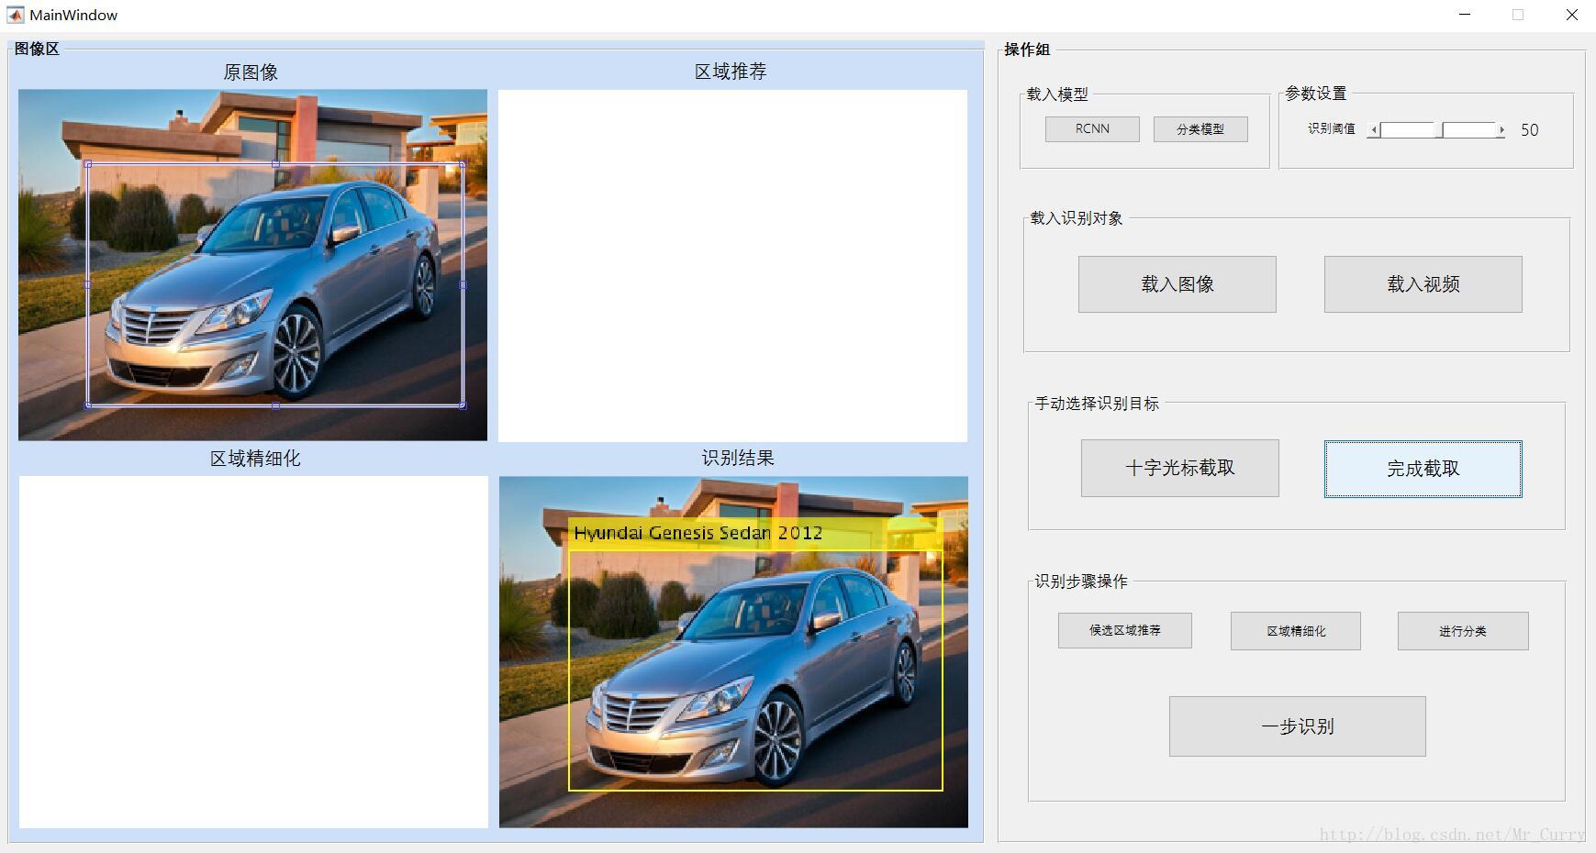Start 十字光标截取 crosshair selection

click(1179, 469)
